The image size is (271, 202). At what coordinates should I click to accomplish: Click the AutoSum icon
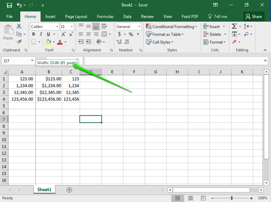click(234, 26)
